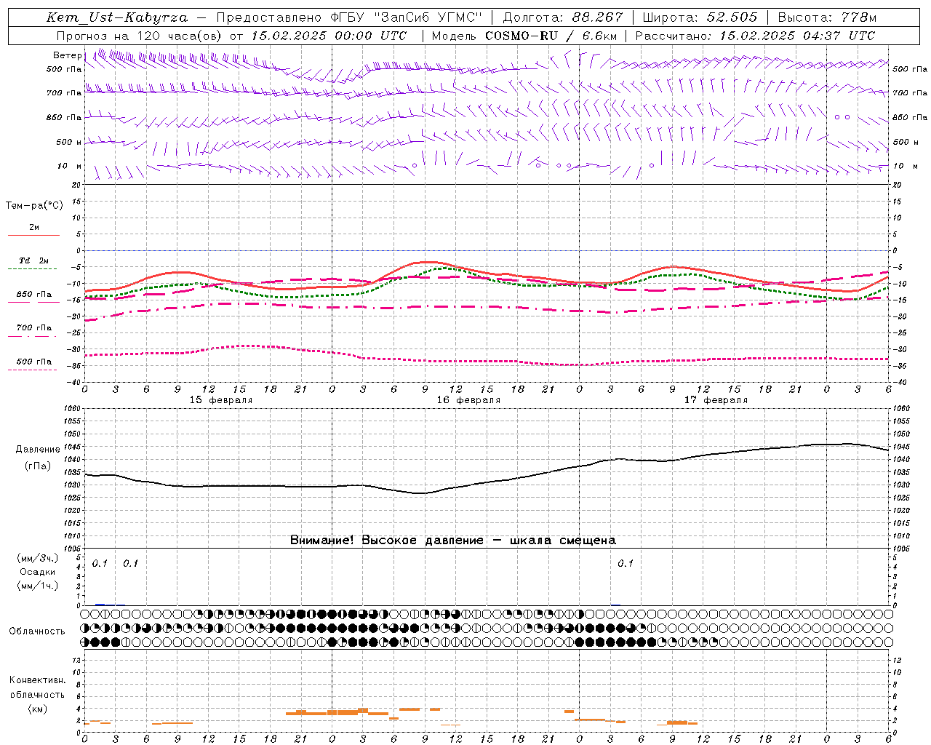Click the station name Kem_Ust-Kabyrza
The image size is (931, 745).
[x=117, y=17]
